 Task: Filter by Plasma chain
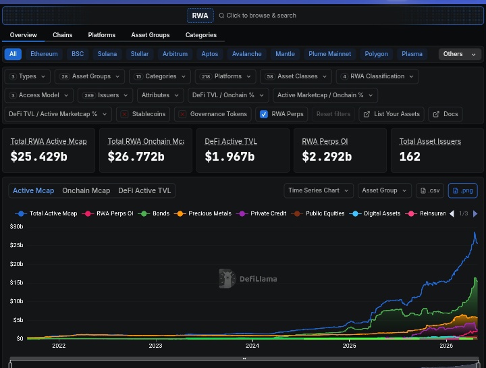coord(412,54)
